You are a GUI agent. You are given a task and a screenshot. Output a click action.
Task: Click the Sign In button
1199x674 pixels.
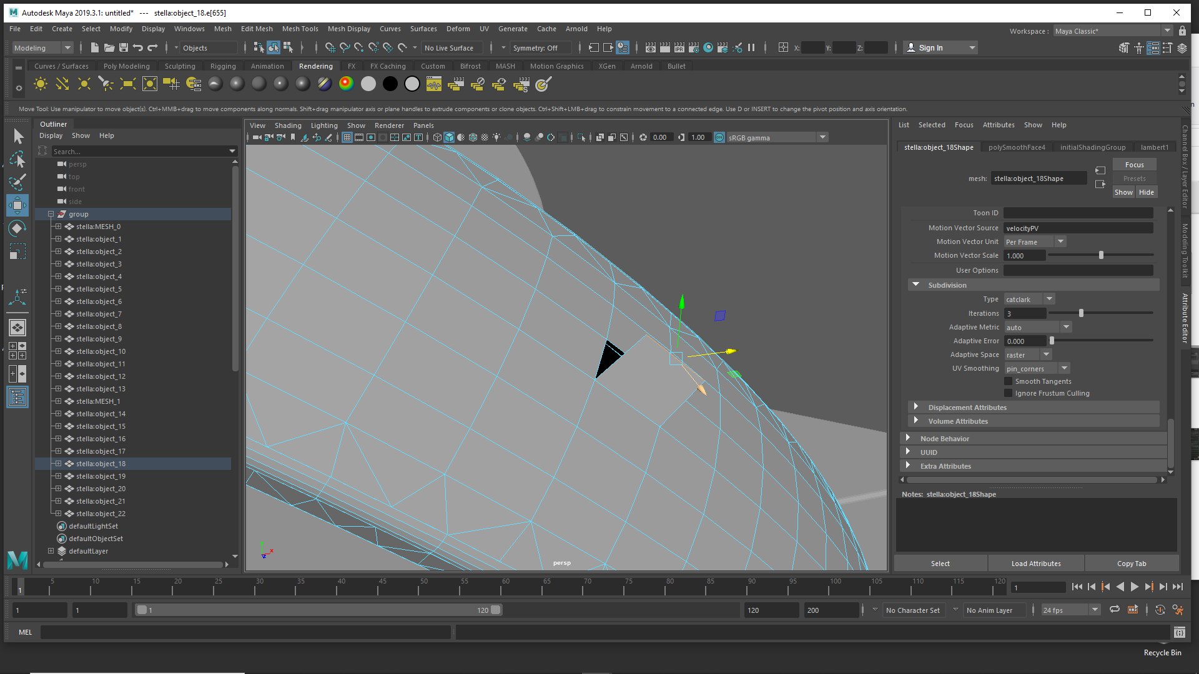click(x=940, y=48)
